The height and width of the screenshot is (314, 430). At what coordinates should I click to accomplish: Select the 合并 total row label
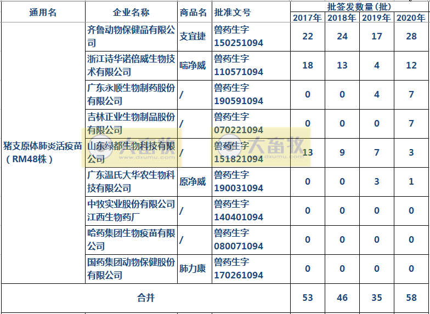(146, 298)
